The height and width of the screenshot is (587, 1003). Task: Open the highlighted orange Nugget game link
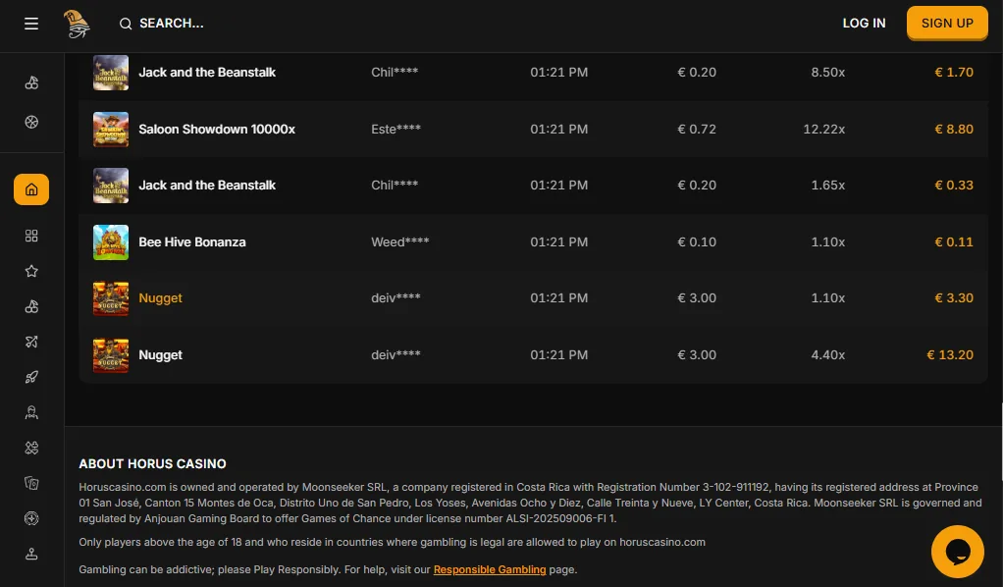coord(161,297)
